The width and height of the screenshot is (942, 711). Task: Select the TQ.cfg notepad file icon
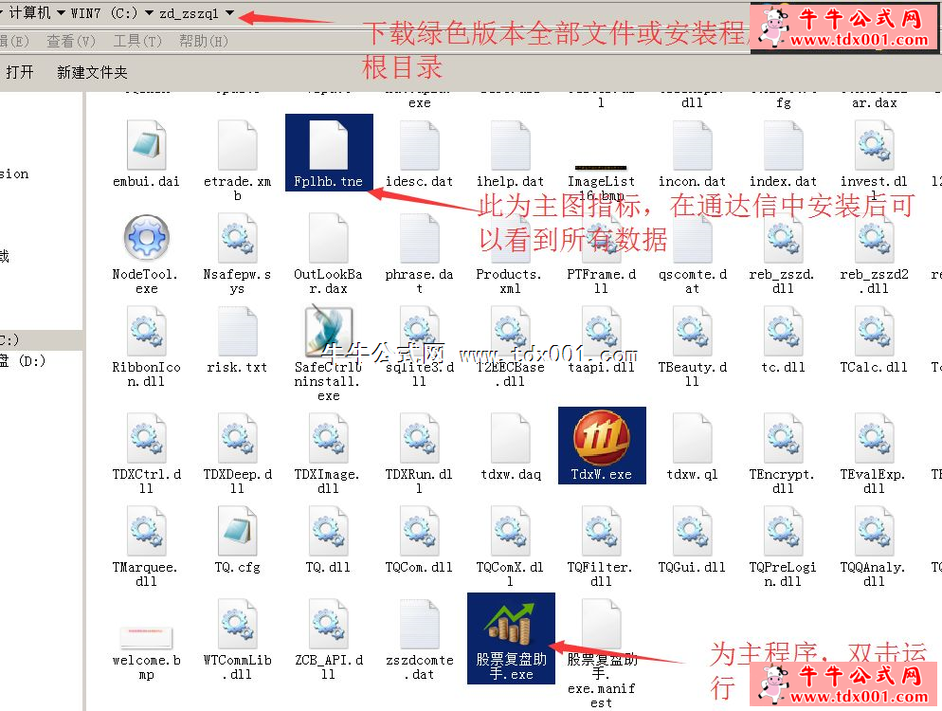tap(237, 531)
